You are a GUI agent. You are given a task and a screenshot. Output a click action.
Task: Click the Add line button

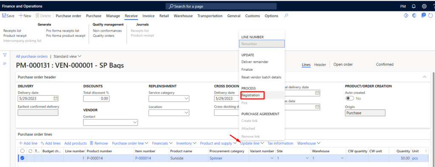tap(28, 143)
